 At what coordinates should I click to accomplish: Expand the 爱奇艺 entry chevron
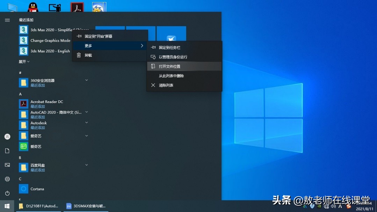tap(86, 136)
